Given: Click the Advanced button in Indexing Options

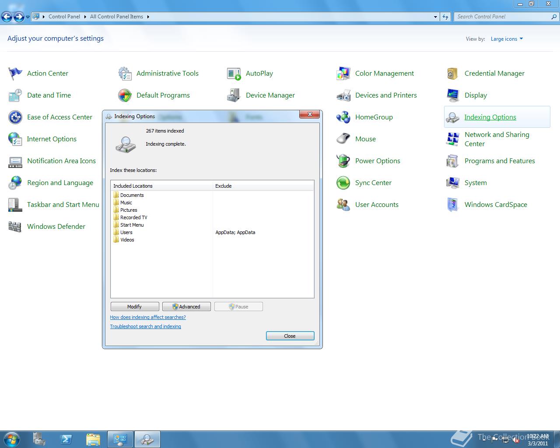Looking at the screenshot, I should pyautogui.click(x=186, y=307).
